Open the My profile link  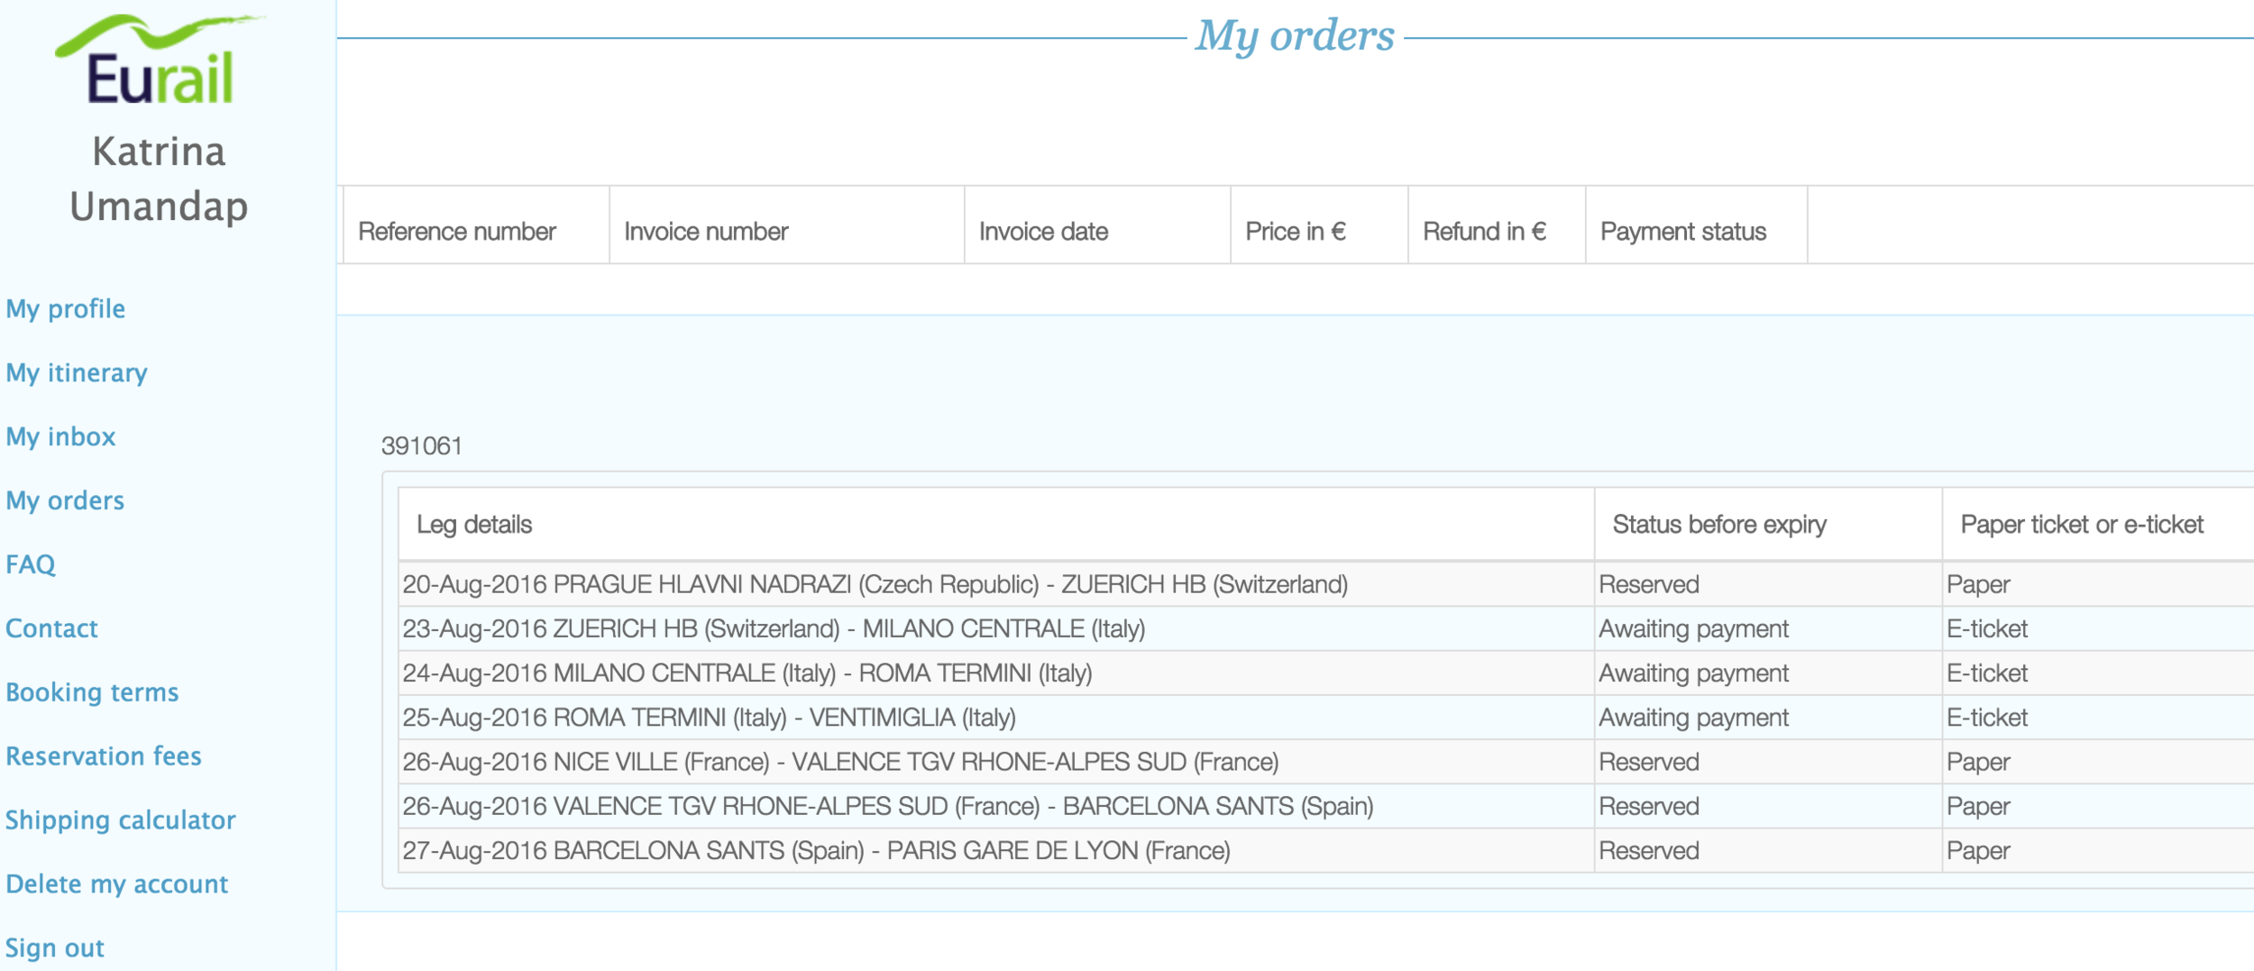tap(66, 309)
